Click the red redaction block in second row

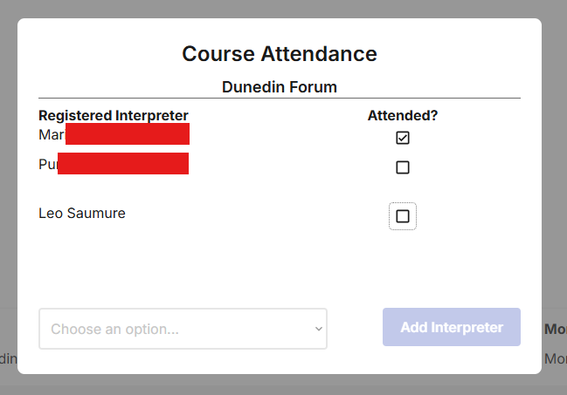[123, 163]
